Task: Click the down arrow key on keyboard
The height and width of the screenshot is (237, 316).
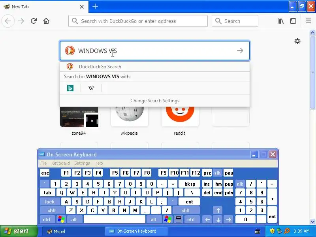Action: click(x=218, y=219)
